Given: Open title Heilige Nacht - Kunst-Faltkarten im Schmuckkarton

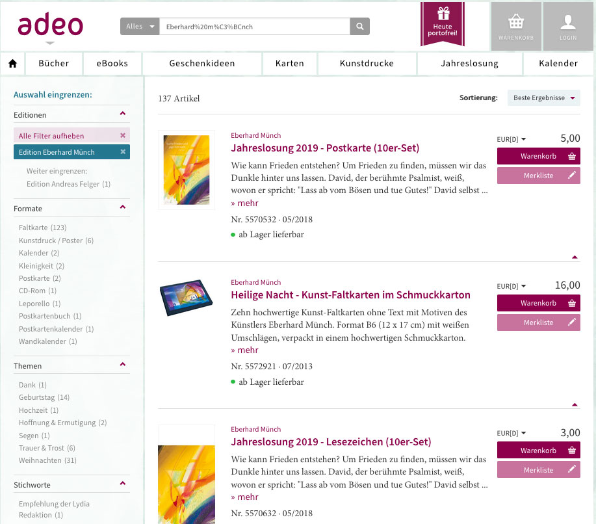Looking at the screenshot, I should 350,295.
